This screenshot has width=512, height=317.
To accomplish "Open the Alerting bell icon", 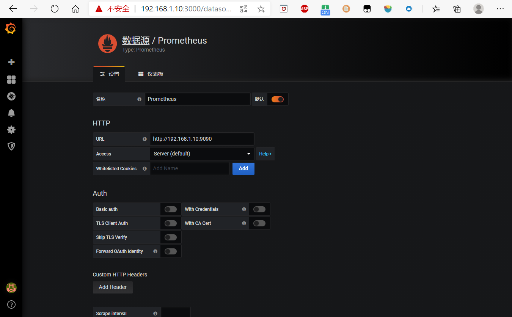I will pos(11,113).
